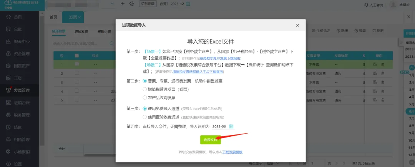View details icon for row 5 invoice

coord(375,100)
